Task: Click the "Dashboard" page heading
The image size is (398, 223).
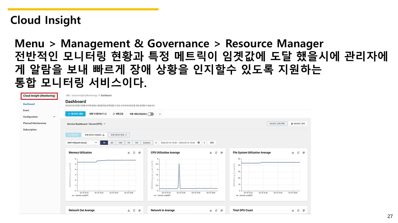Action: tap(76, 102)
